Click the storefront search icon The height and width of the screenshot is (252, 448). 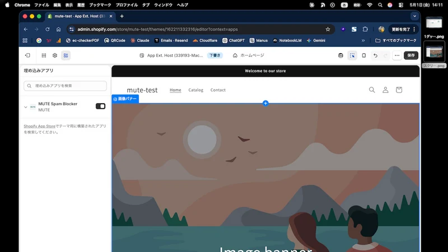click(372, 90)
